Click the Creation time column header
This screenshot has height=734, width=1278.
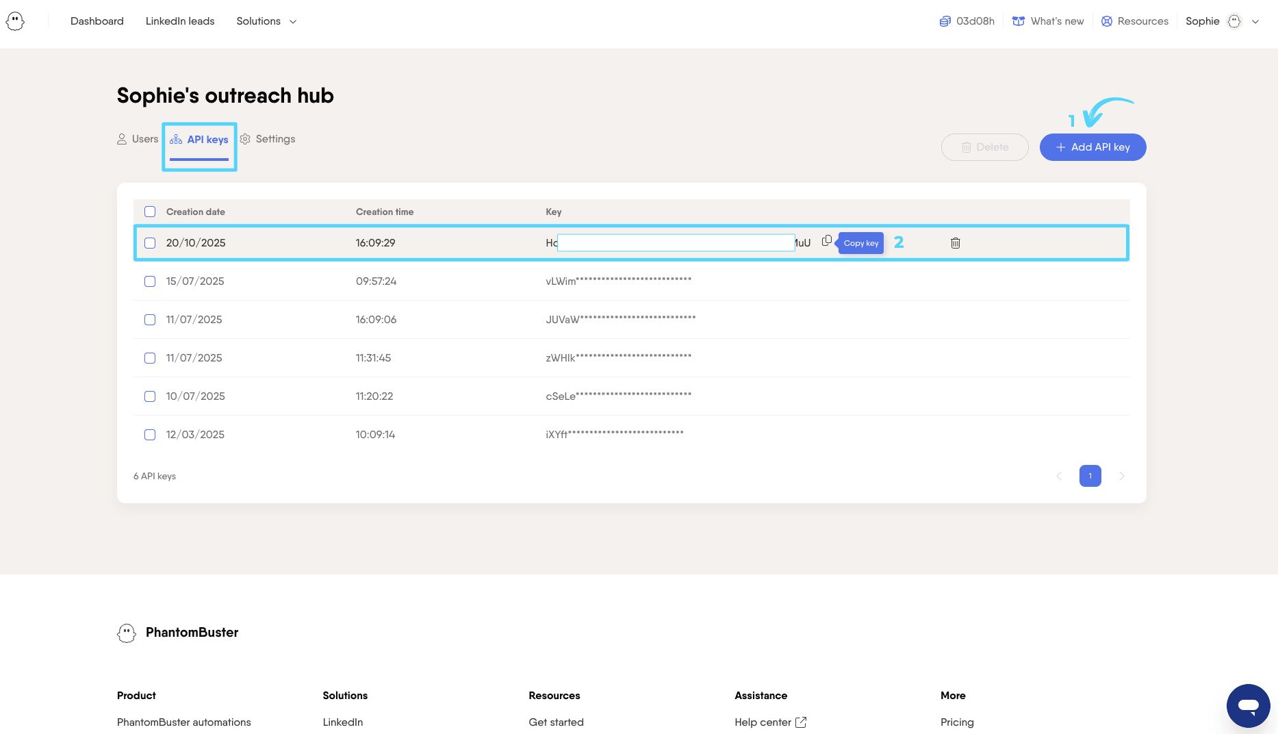pos(385,212)
